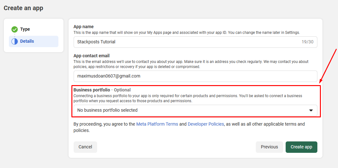
Task: Click the 19/30 character counter
Action: tap(308, 42)
